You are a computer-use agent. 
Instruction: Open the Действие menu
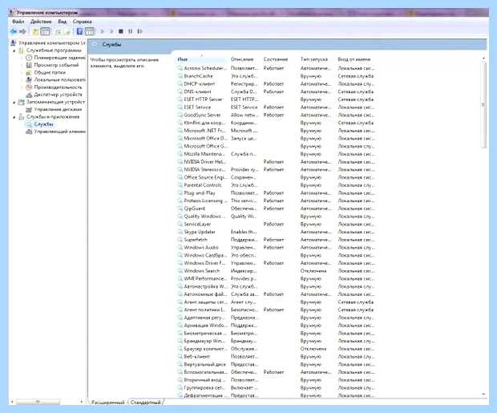(x=41, y=22)
